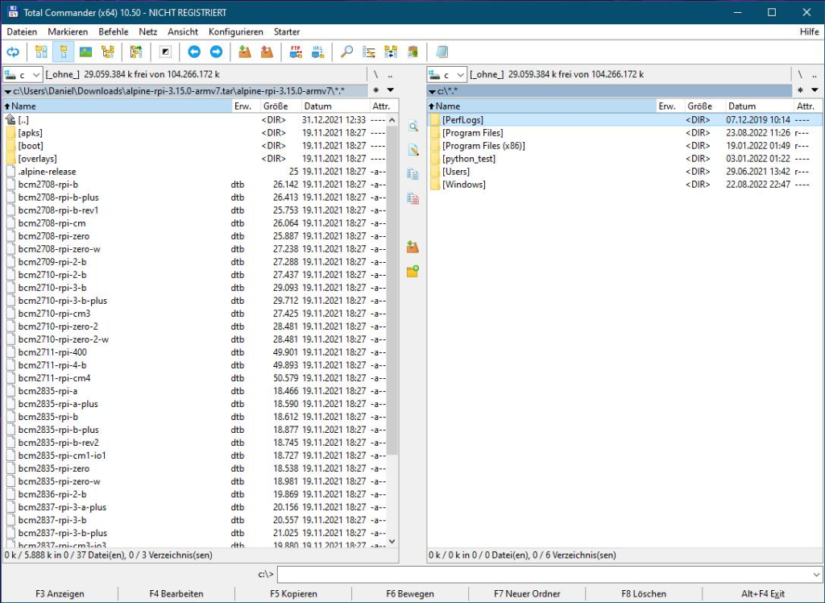This screenshot has width=825, height=603.
Task: Open the right panel favorites asterisk menu
Action: [800, 90]
